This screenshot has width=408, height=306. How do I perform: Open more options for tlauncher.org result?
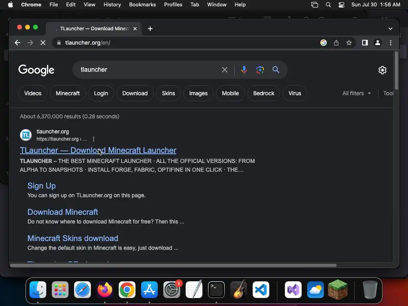click(x=93, y=139)
